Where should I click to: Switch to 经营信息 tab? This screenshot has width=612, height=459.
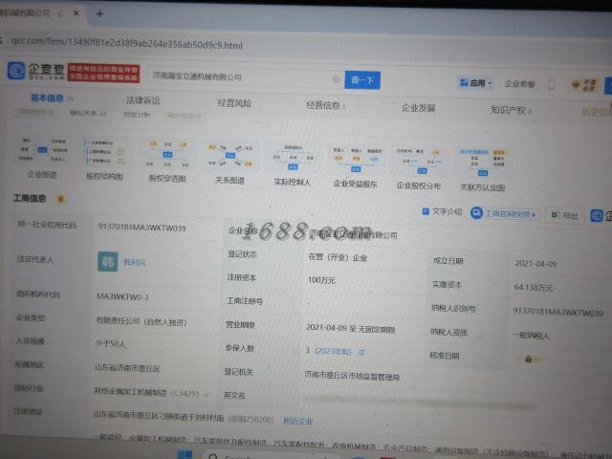(x=323, y=105)
